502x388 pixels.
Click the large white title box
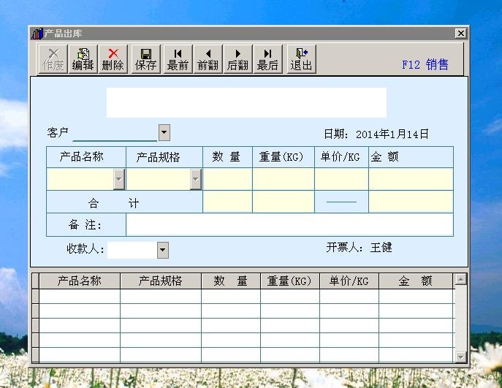pos(246,102)
